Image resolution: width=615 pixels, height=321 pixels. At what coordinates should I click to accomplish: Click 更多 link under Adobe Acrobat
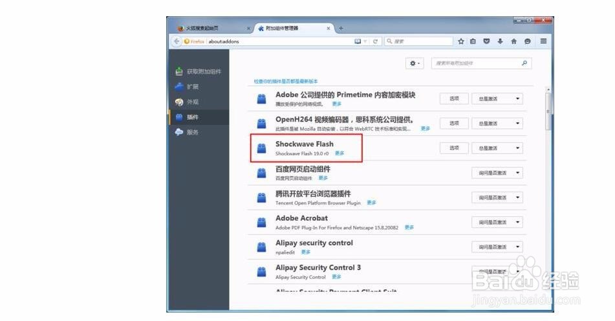[x=409, y=228]
